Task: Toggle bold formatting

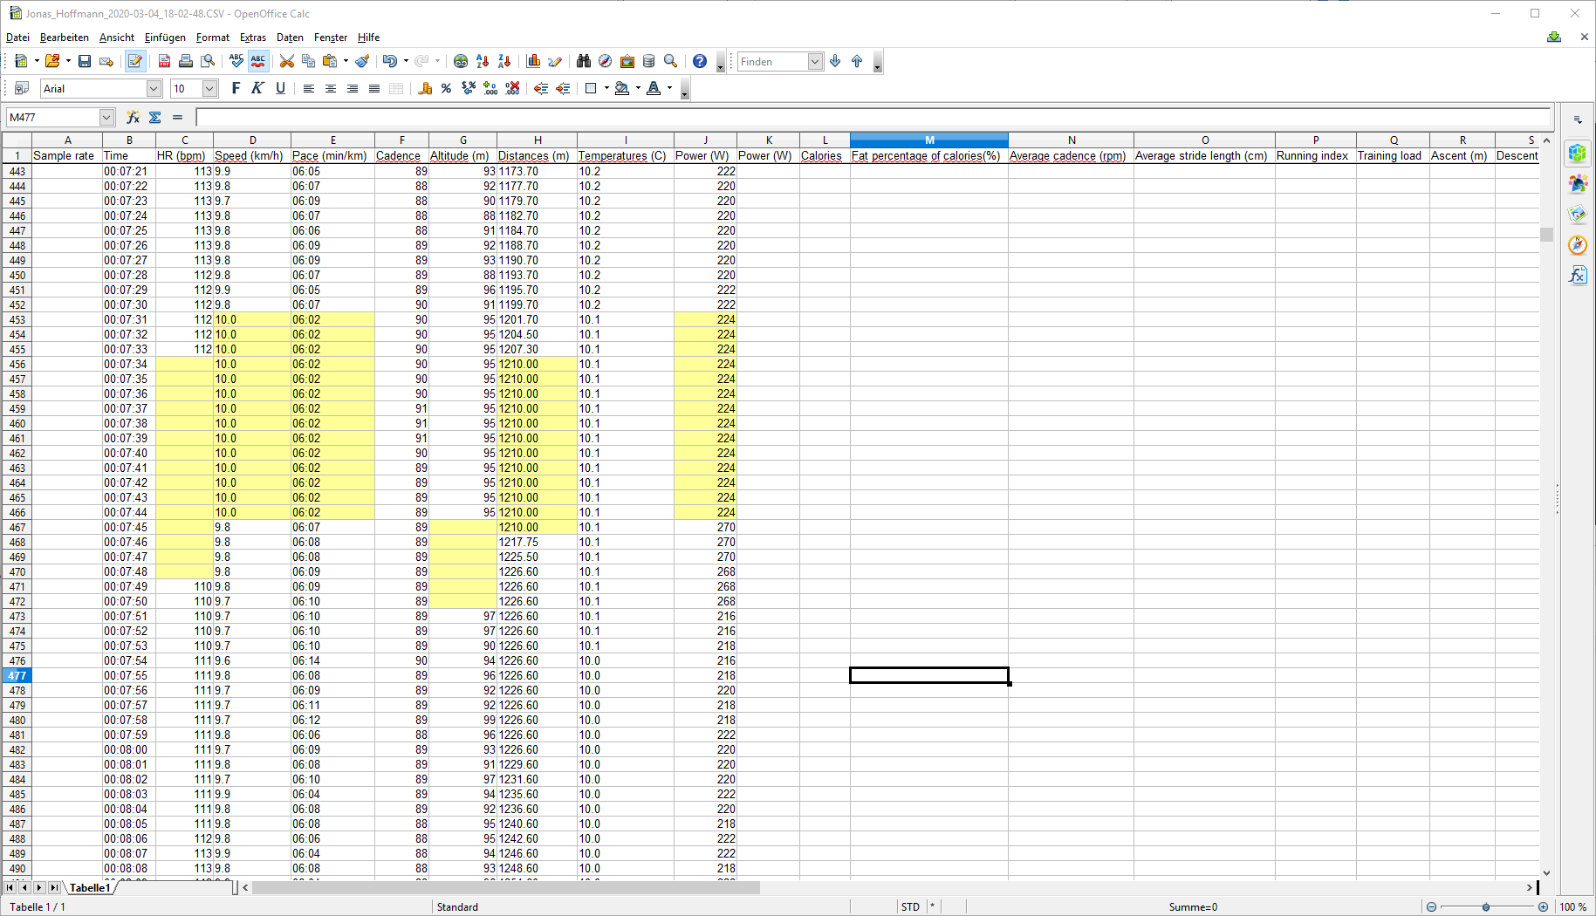Action: (236, 88)
